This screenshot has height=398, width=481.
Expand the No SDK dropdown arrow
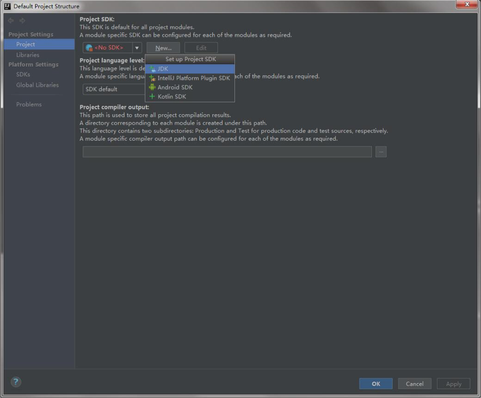click(137, 48)
